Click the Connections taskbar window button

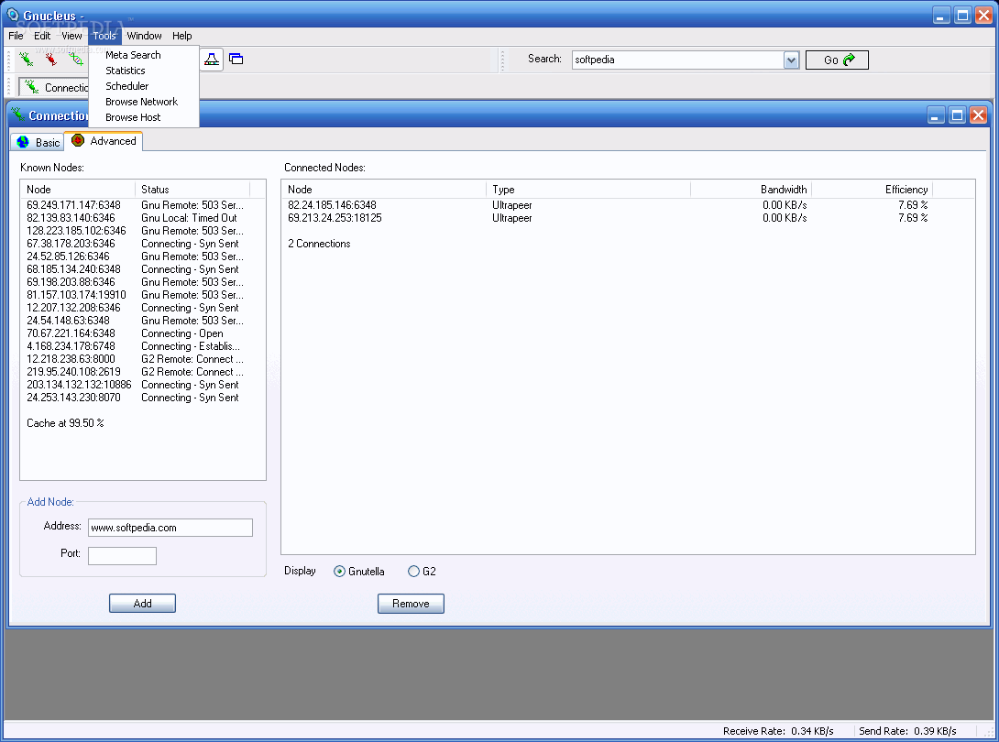(54, 87)
